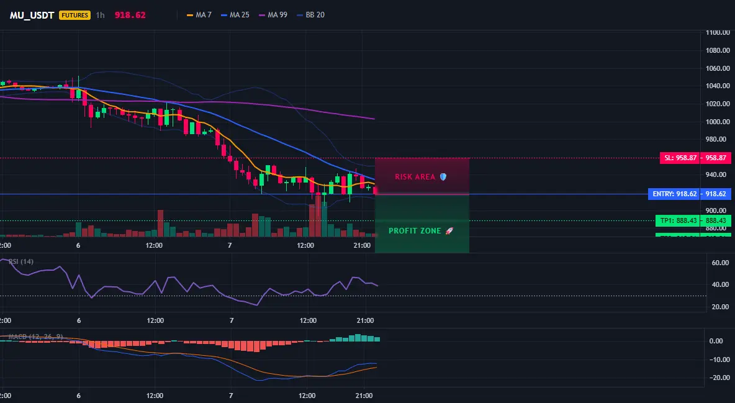This screenshot has height=403, width=735.
Task: Select the PROFIT ZONE label
Action: [x=421, y=231]
